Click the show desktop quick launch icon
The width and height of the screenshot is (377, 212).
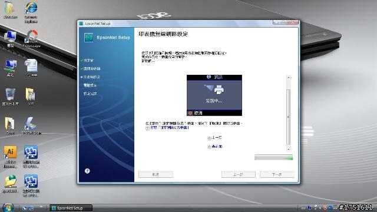pos(25,208)
